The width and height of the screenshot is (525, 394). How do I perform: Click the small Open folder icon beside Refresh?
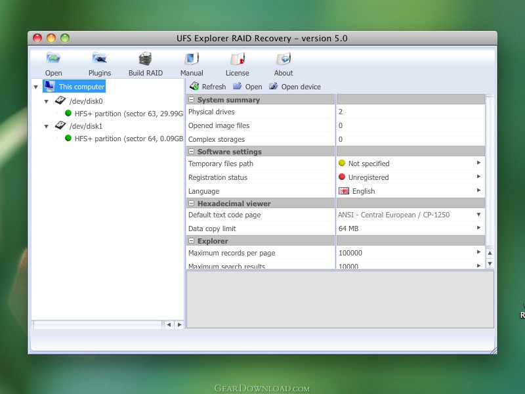238,86
